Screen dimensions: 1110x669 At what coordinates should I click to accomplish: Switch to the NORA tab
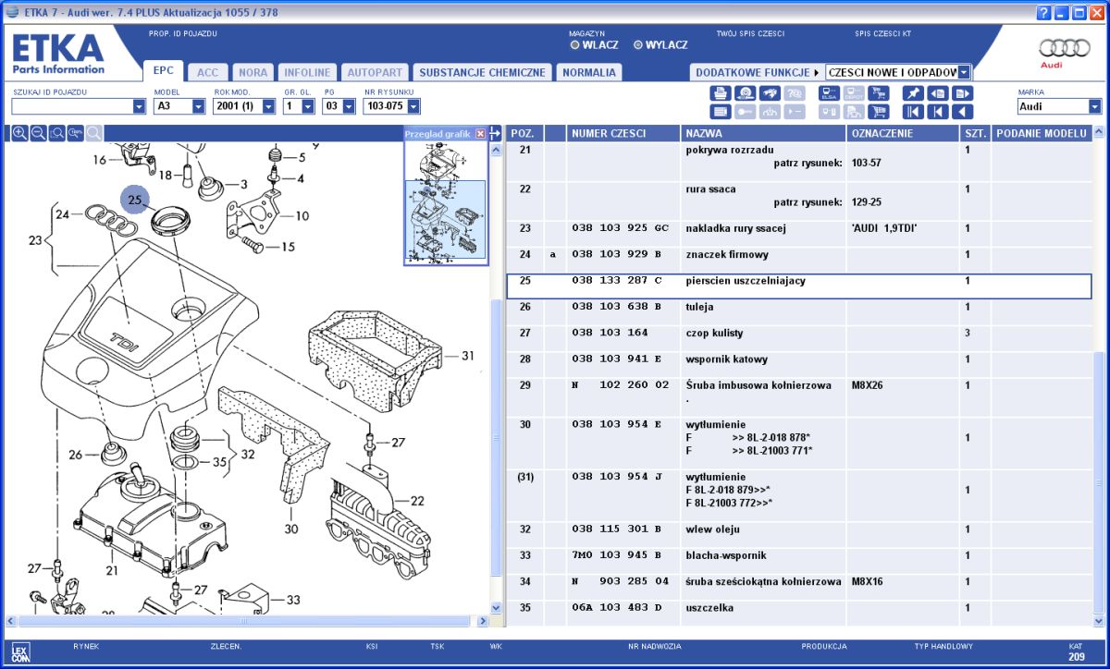coord(253,72)
